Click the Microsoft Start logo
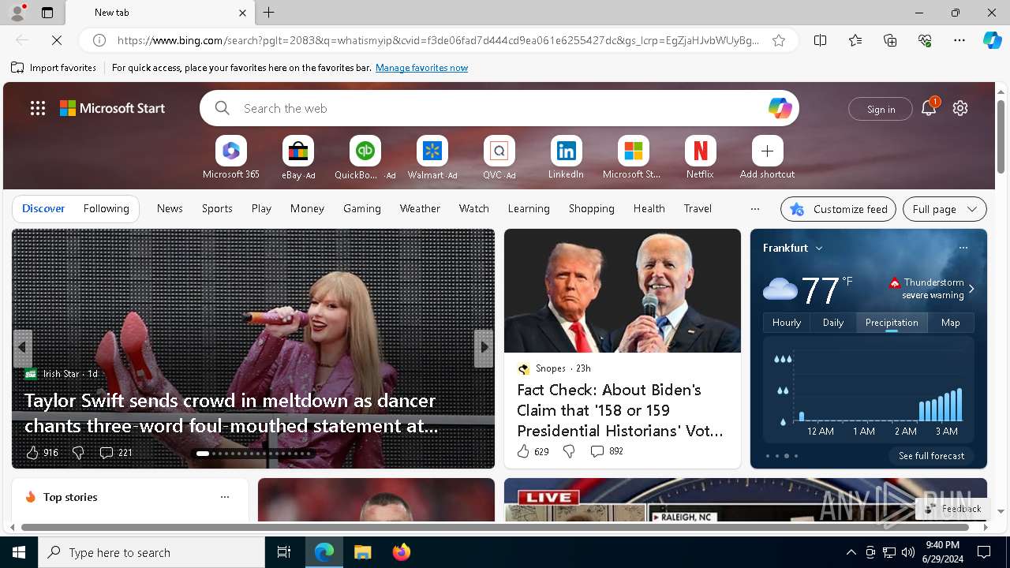 [113, 108]
